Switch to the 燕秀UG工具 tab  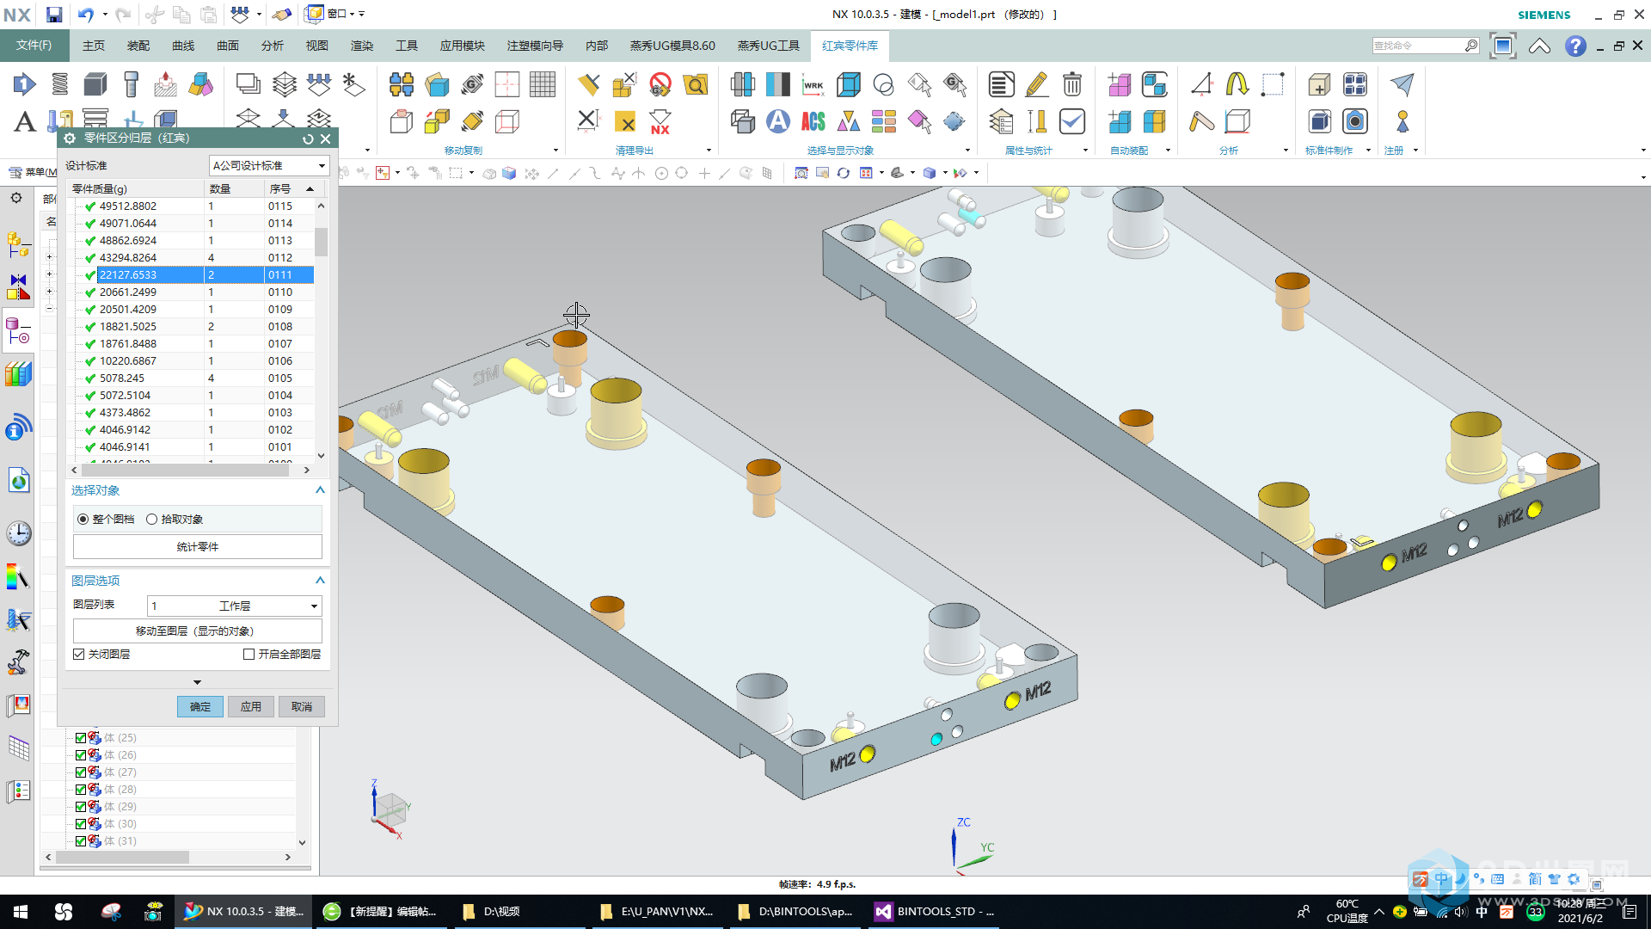[x=768, y=46]
